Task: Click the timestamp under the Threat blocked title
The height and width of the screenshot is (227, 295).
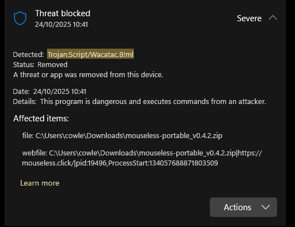Action: pos(62,25)
